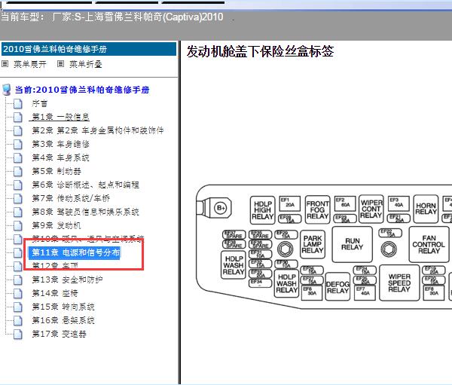Click the page icon beside 第4章 车身系统
The width and height of the screenshot is (452, 385).
coord(18,157)
